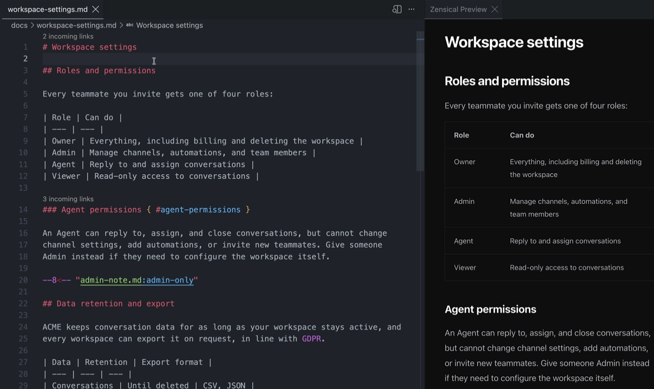Image resolution: width=654 pixels, height=389 pixels.
Task: Click 'Reply to and assign conversations' preview cell
Action: [x=565, y=241]
